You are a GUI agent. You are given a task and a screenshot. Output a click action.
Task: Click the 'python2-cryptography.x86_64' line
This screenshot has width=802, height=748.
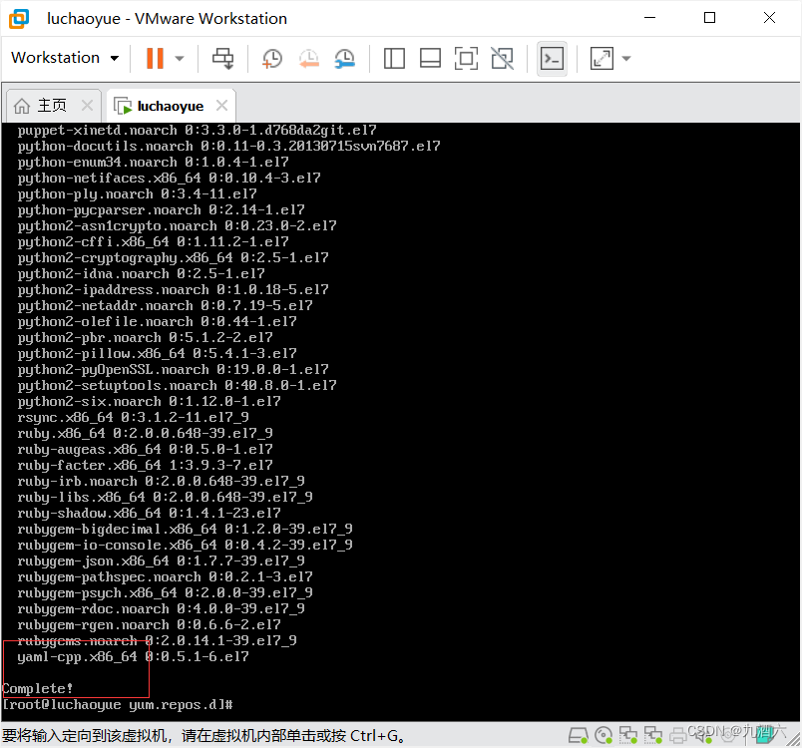[173, 257]
